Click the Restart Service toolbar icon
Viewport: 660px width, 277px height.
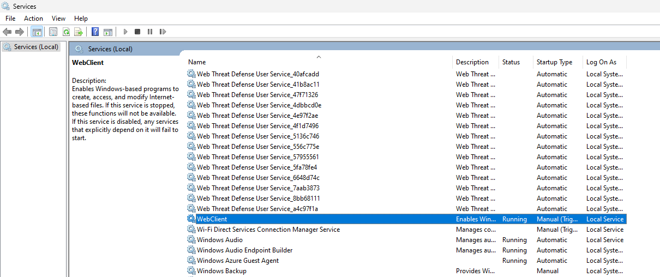[x=162, y=32]
